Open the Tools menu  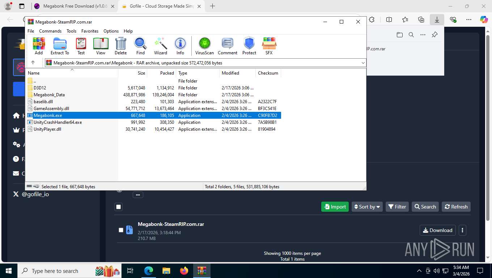[x=71, y=31]
